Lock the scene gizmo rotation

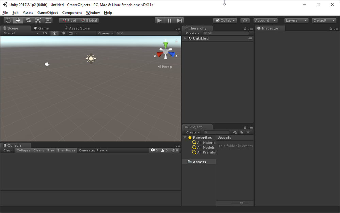click(176, 41)
